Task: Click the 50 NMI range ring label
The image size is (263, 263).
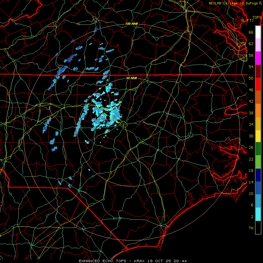Action: [131, 78]
